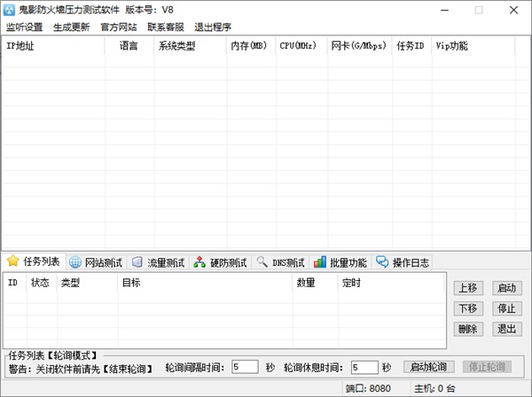Click the app icon in title bar

pyautogui.click(x=10, y=10)
